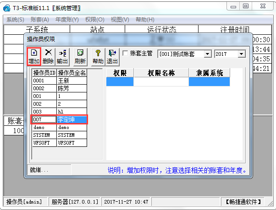Select the 李定坤 operator name cell
Image resolution: width=276 pixels, height=210 pixels.
pyautogui.click(x=72, y=119)
